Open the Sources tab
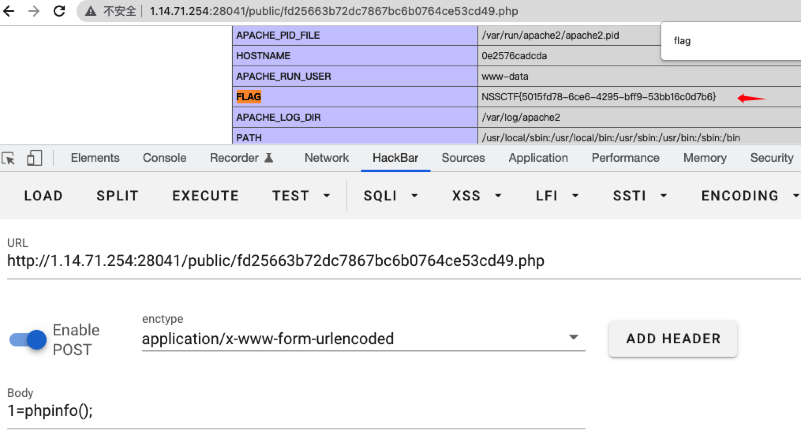 [x=463, y=158]
